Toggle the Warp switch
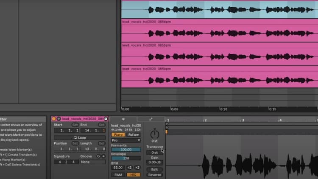The image size is (318, 179). click(118, 135)
